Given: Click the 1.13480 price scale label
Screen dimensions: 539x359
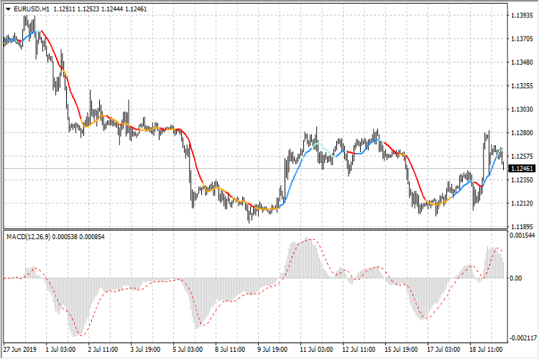Looking at the screenshot, I should click(522, 62).
